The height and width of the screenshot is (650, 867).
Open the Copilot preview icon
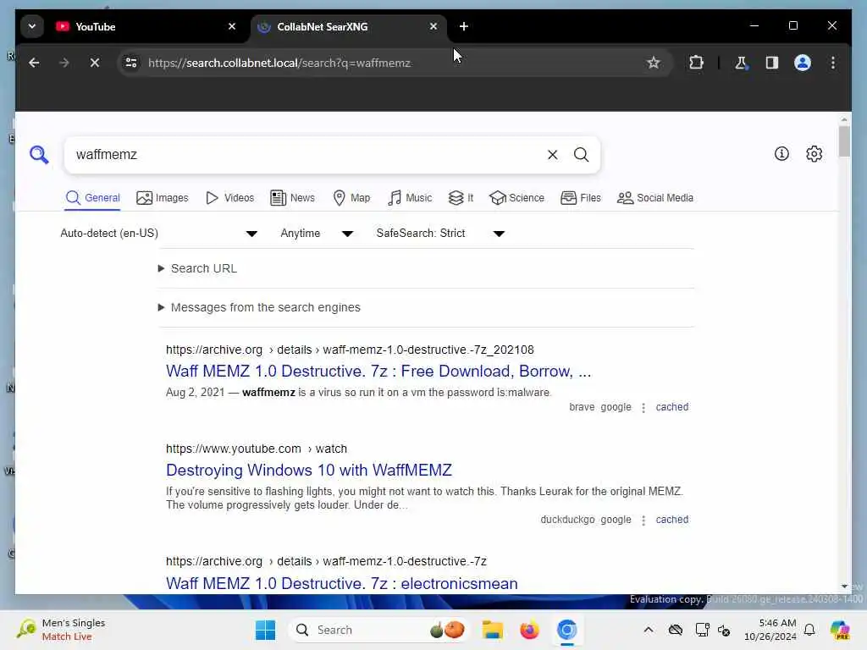(x=839, y=630)
